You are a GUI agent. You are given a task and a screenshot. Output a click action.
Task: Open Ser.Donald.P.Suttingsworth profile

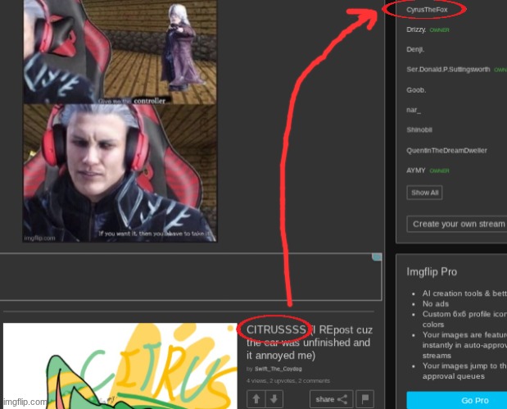(448, 70)
